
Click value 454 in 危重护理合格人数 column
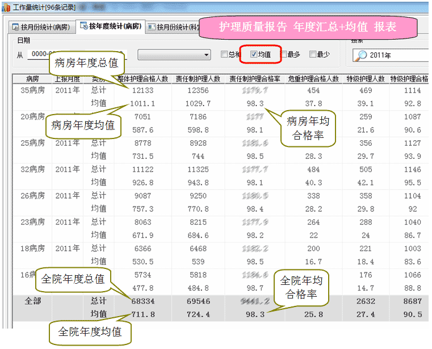(313, 90)
